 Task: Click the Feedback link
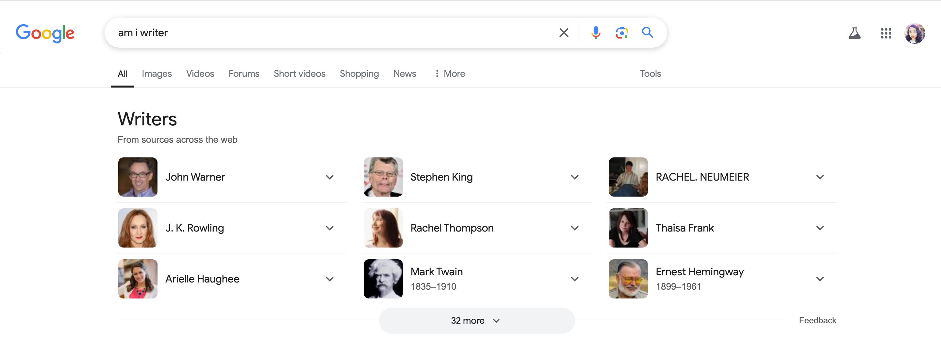pos(817,320)
